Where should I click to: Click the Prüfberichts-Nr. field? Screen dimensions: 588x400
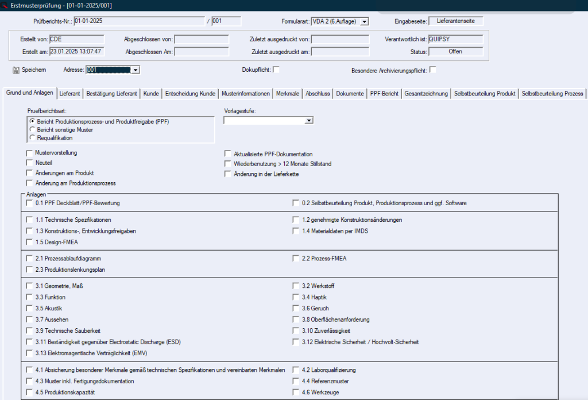pyautogui.click(x=139, y=21)
